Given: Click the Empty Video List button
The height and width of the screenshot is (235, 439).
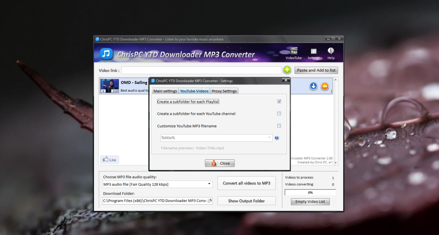Looking at the screenshot, I should pyautogui.click(x=310, y=202).
